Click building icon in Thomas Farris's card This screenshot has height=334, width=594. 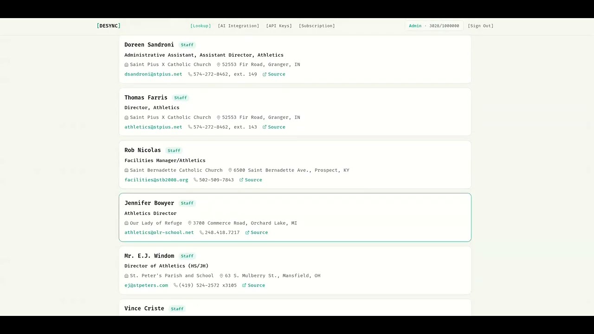pos(126,117)
